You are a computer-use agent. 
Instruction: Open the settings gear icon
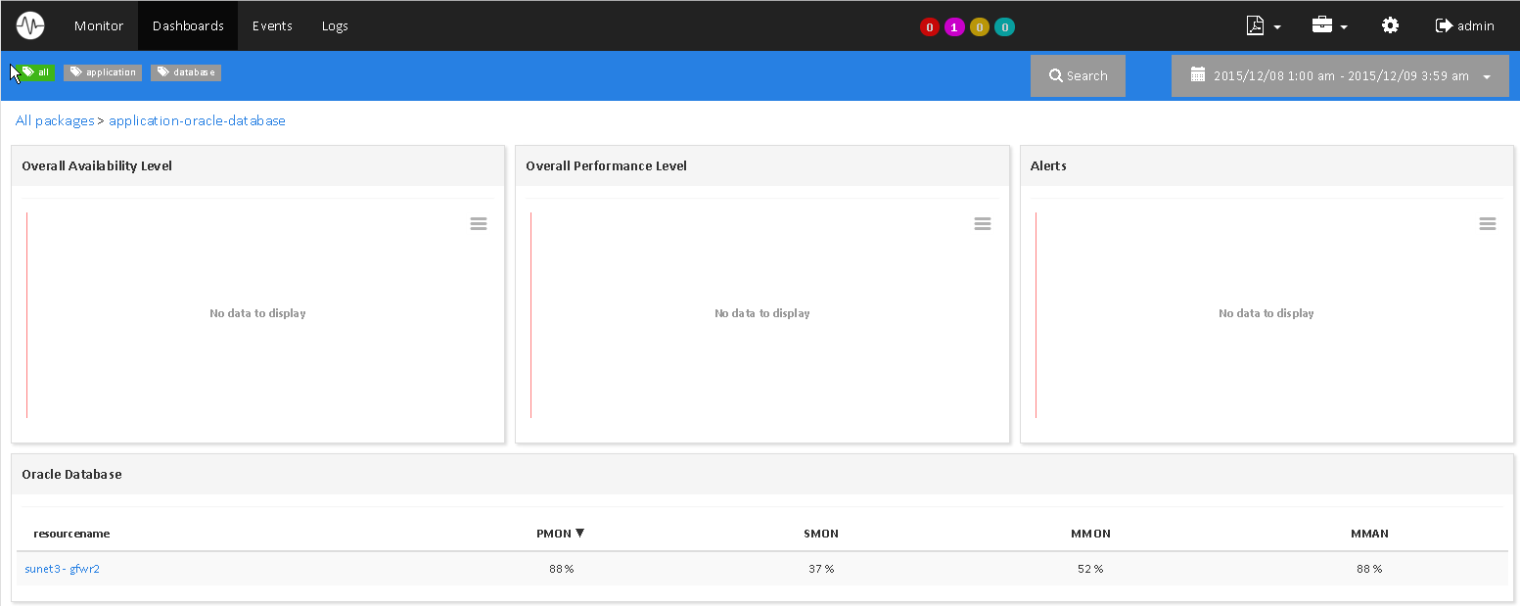point(1390,25)
